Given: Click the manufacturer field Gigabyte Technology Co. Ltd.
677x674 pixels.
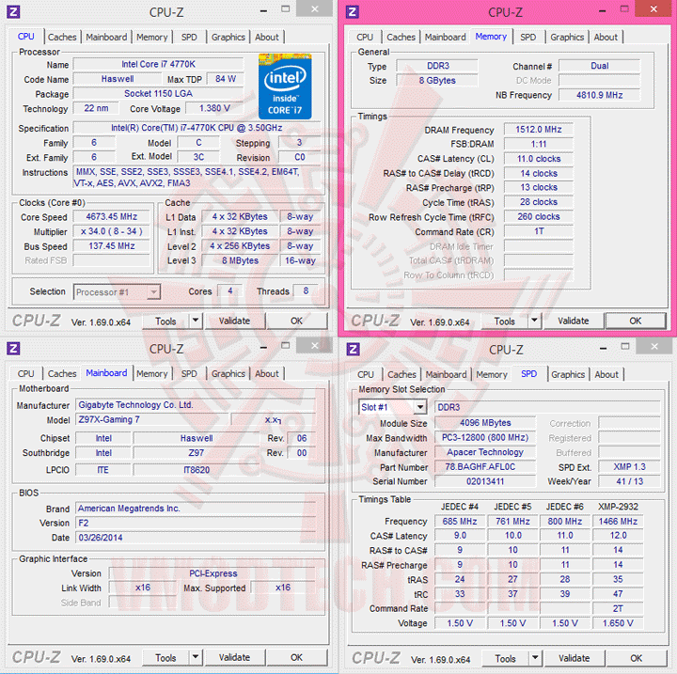Looking at the screenshot, I should 197,405.
